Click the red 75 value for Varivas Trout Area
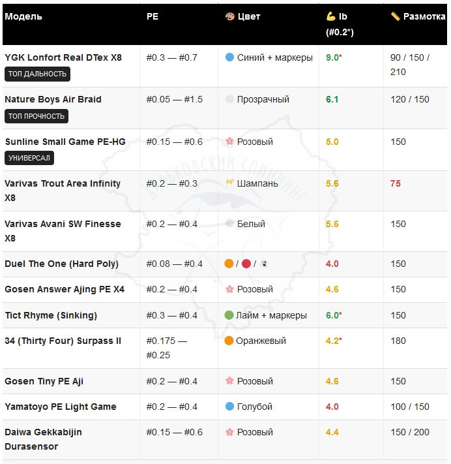The image size is (451, 464). point(396,183)
